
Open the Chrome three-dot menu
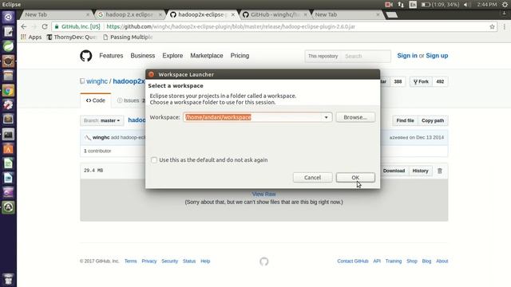tap(504, 26)
